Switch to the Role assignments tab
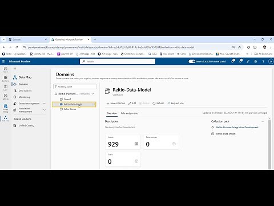This screenshot has width=274, height=206. click(130, 113)
